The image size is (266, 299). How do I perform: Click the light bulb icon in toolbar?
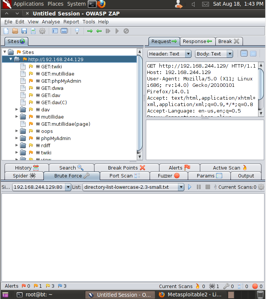pyautogui.click(x=77, y=31)
